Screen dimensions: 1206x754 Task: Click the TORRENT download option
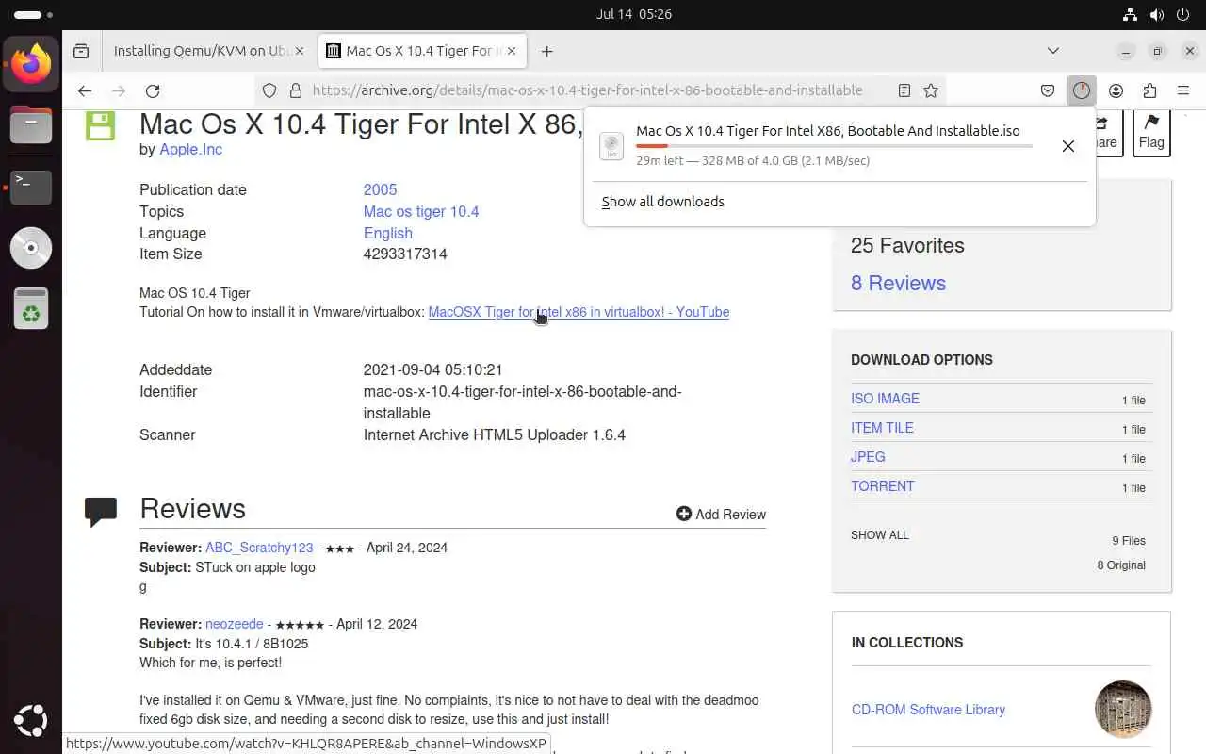coord(883,486)
